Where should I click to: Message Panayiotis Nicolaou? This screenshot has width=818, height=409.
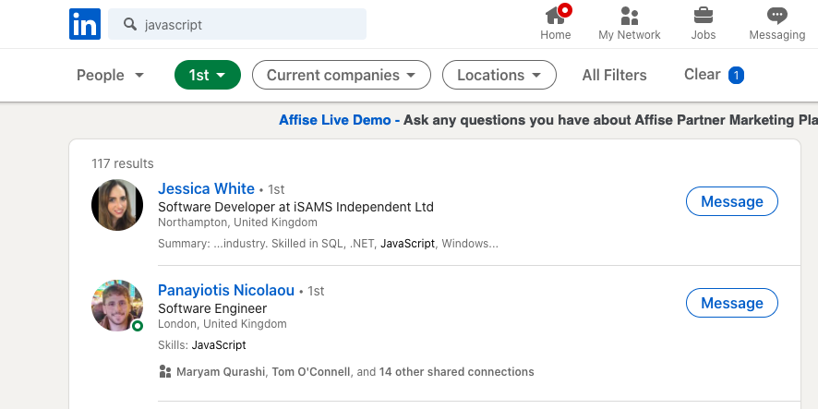(731, 303)
